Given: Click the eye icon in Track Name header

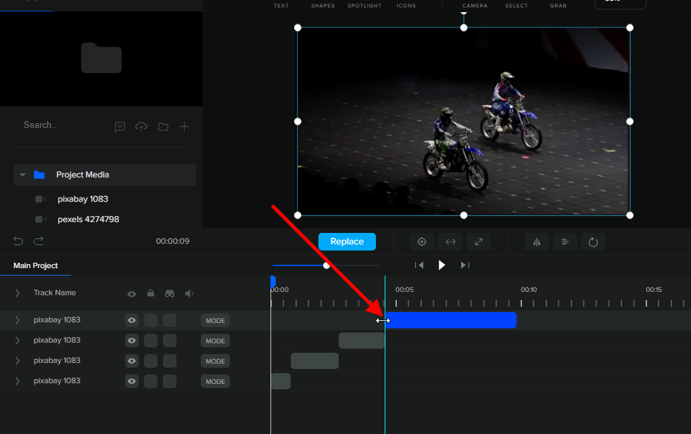Looking at the screenshot, I should click(x=132, y=294).
